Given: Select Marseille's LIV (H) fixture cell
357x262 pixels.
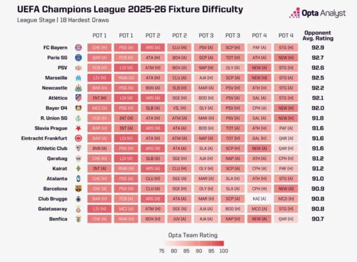Looking at the screenshot, I should pyautogui.click(x=99, y=78).
